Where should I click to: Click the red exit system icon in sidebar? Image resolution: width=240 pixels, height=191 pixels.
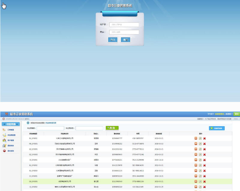pos(4,151)
